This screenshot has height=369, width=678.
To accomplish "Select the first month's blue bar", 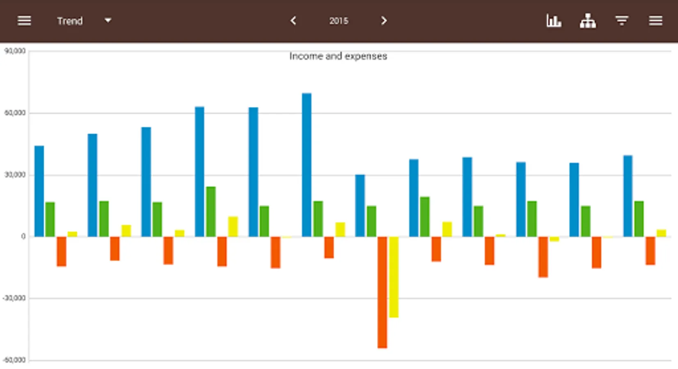I will point(39,191).
